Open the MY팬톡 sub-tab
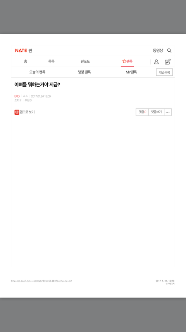 point(131,72)
